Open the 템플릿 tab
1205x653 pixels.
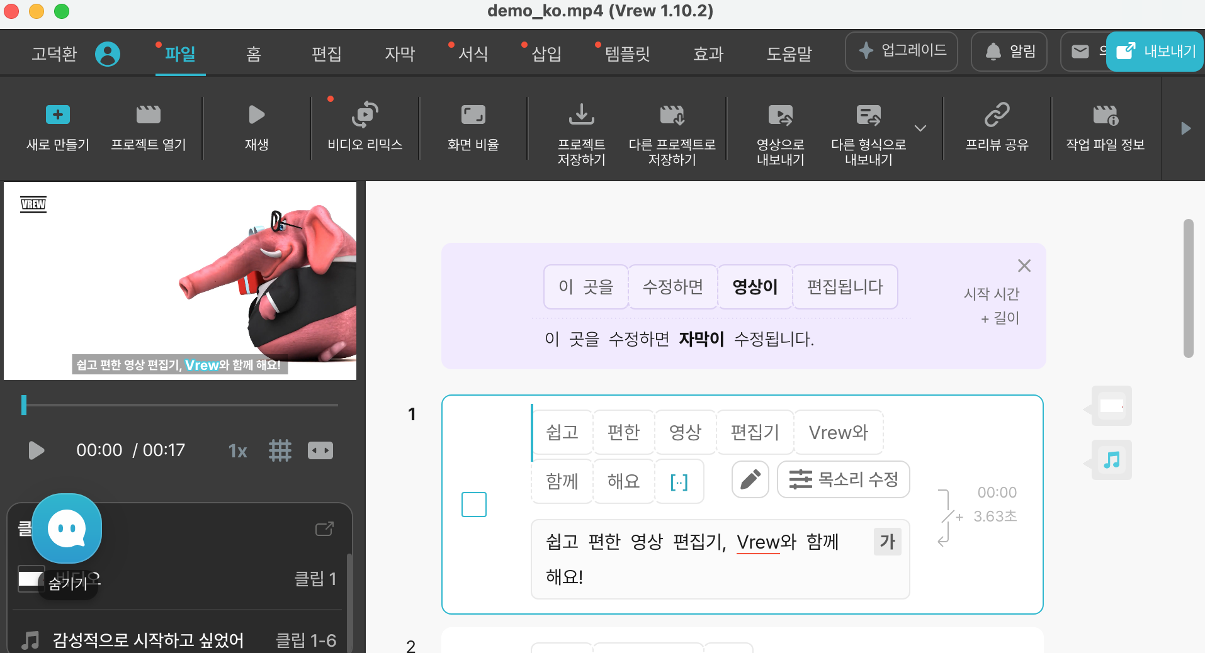(628, 54)
